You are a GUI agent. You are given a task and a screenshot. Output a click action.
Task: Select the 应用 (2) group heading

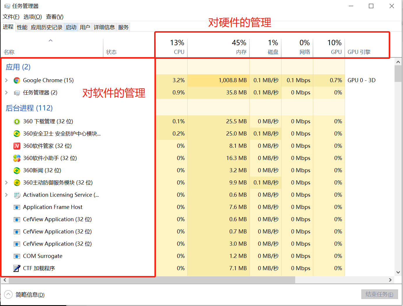pyautogui.click(x=18, y=67)
